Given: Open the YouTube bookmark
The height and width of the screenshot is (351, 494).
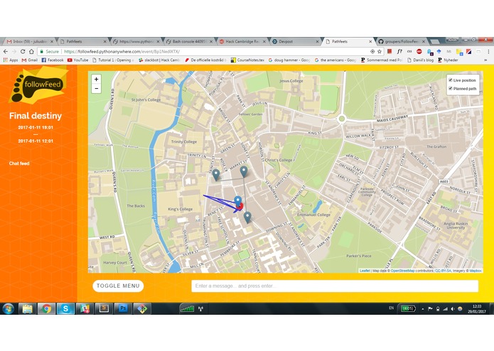Looking at the screenshot, I should [x=77, y=60].
